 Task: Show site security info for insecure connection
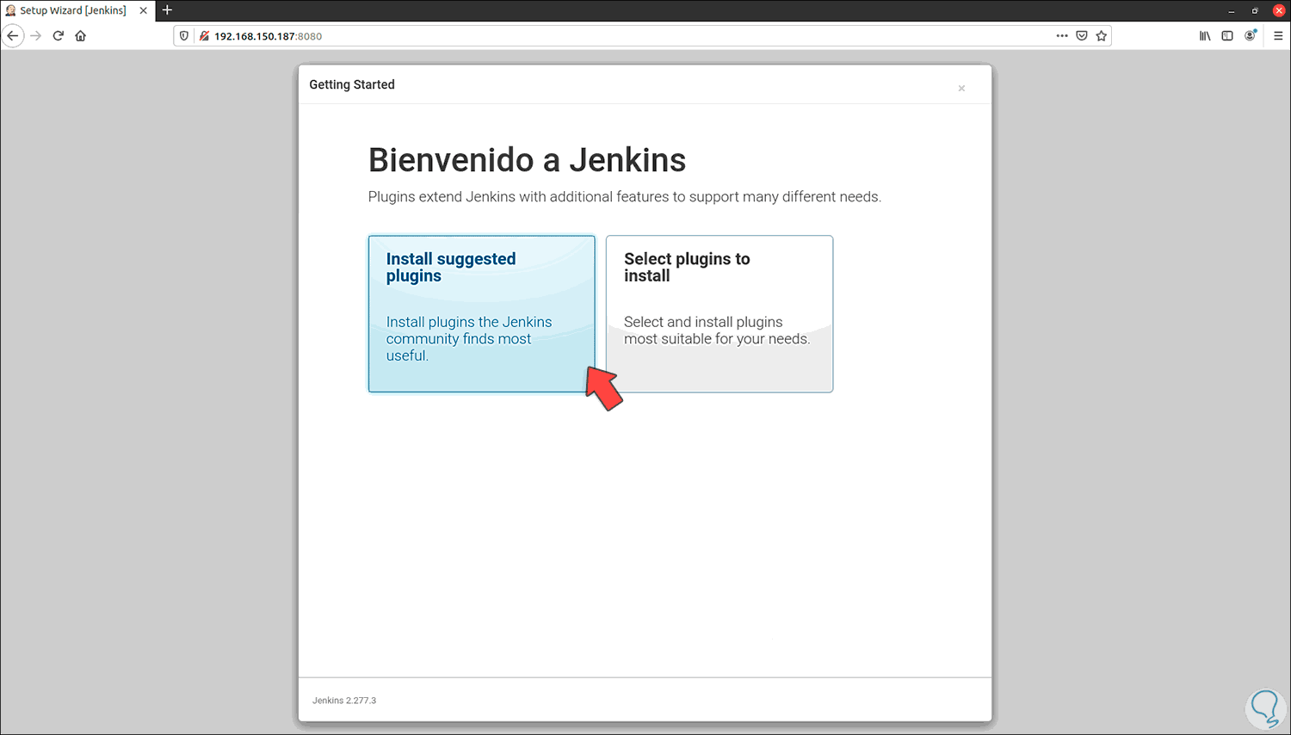[204, 36]
